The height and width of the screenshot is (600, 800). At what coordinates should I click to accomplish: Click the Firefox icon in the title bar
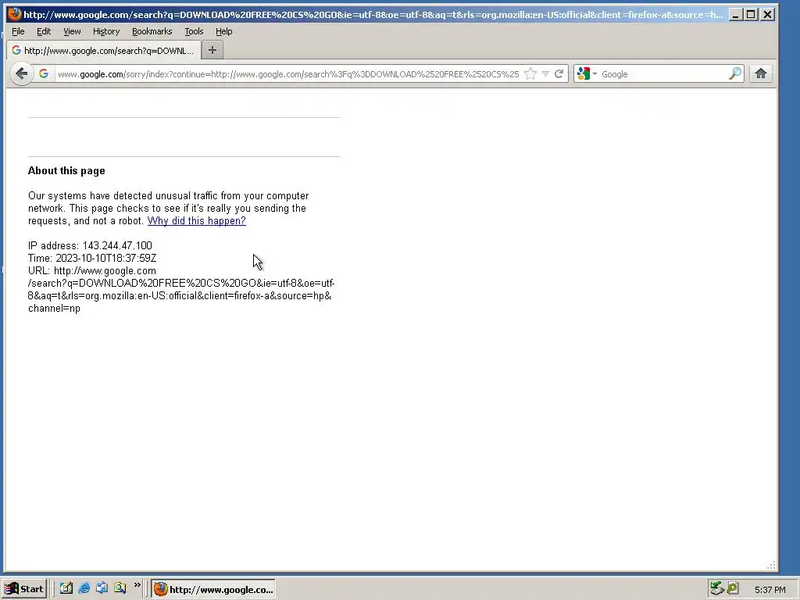tap(14, 14)
